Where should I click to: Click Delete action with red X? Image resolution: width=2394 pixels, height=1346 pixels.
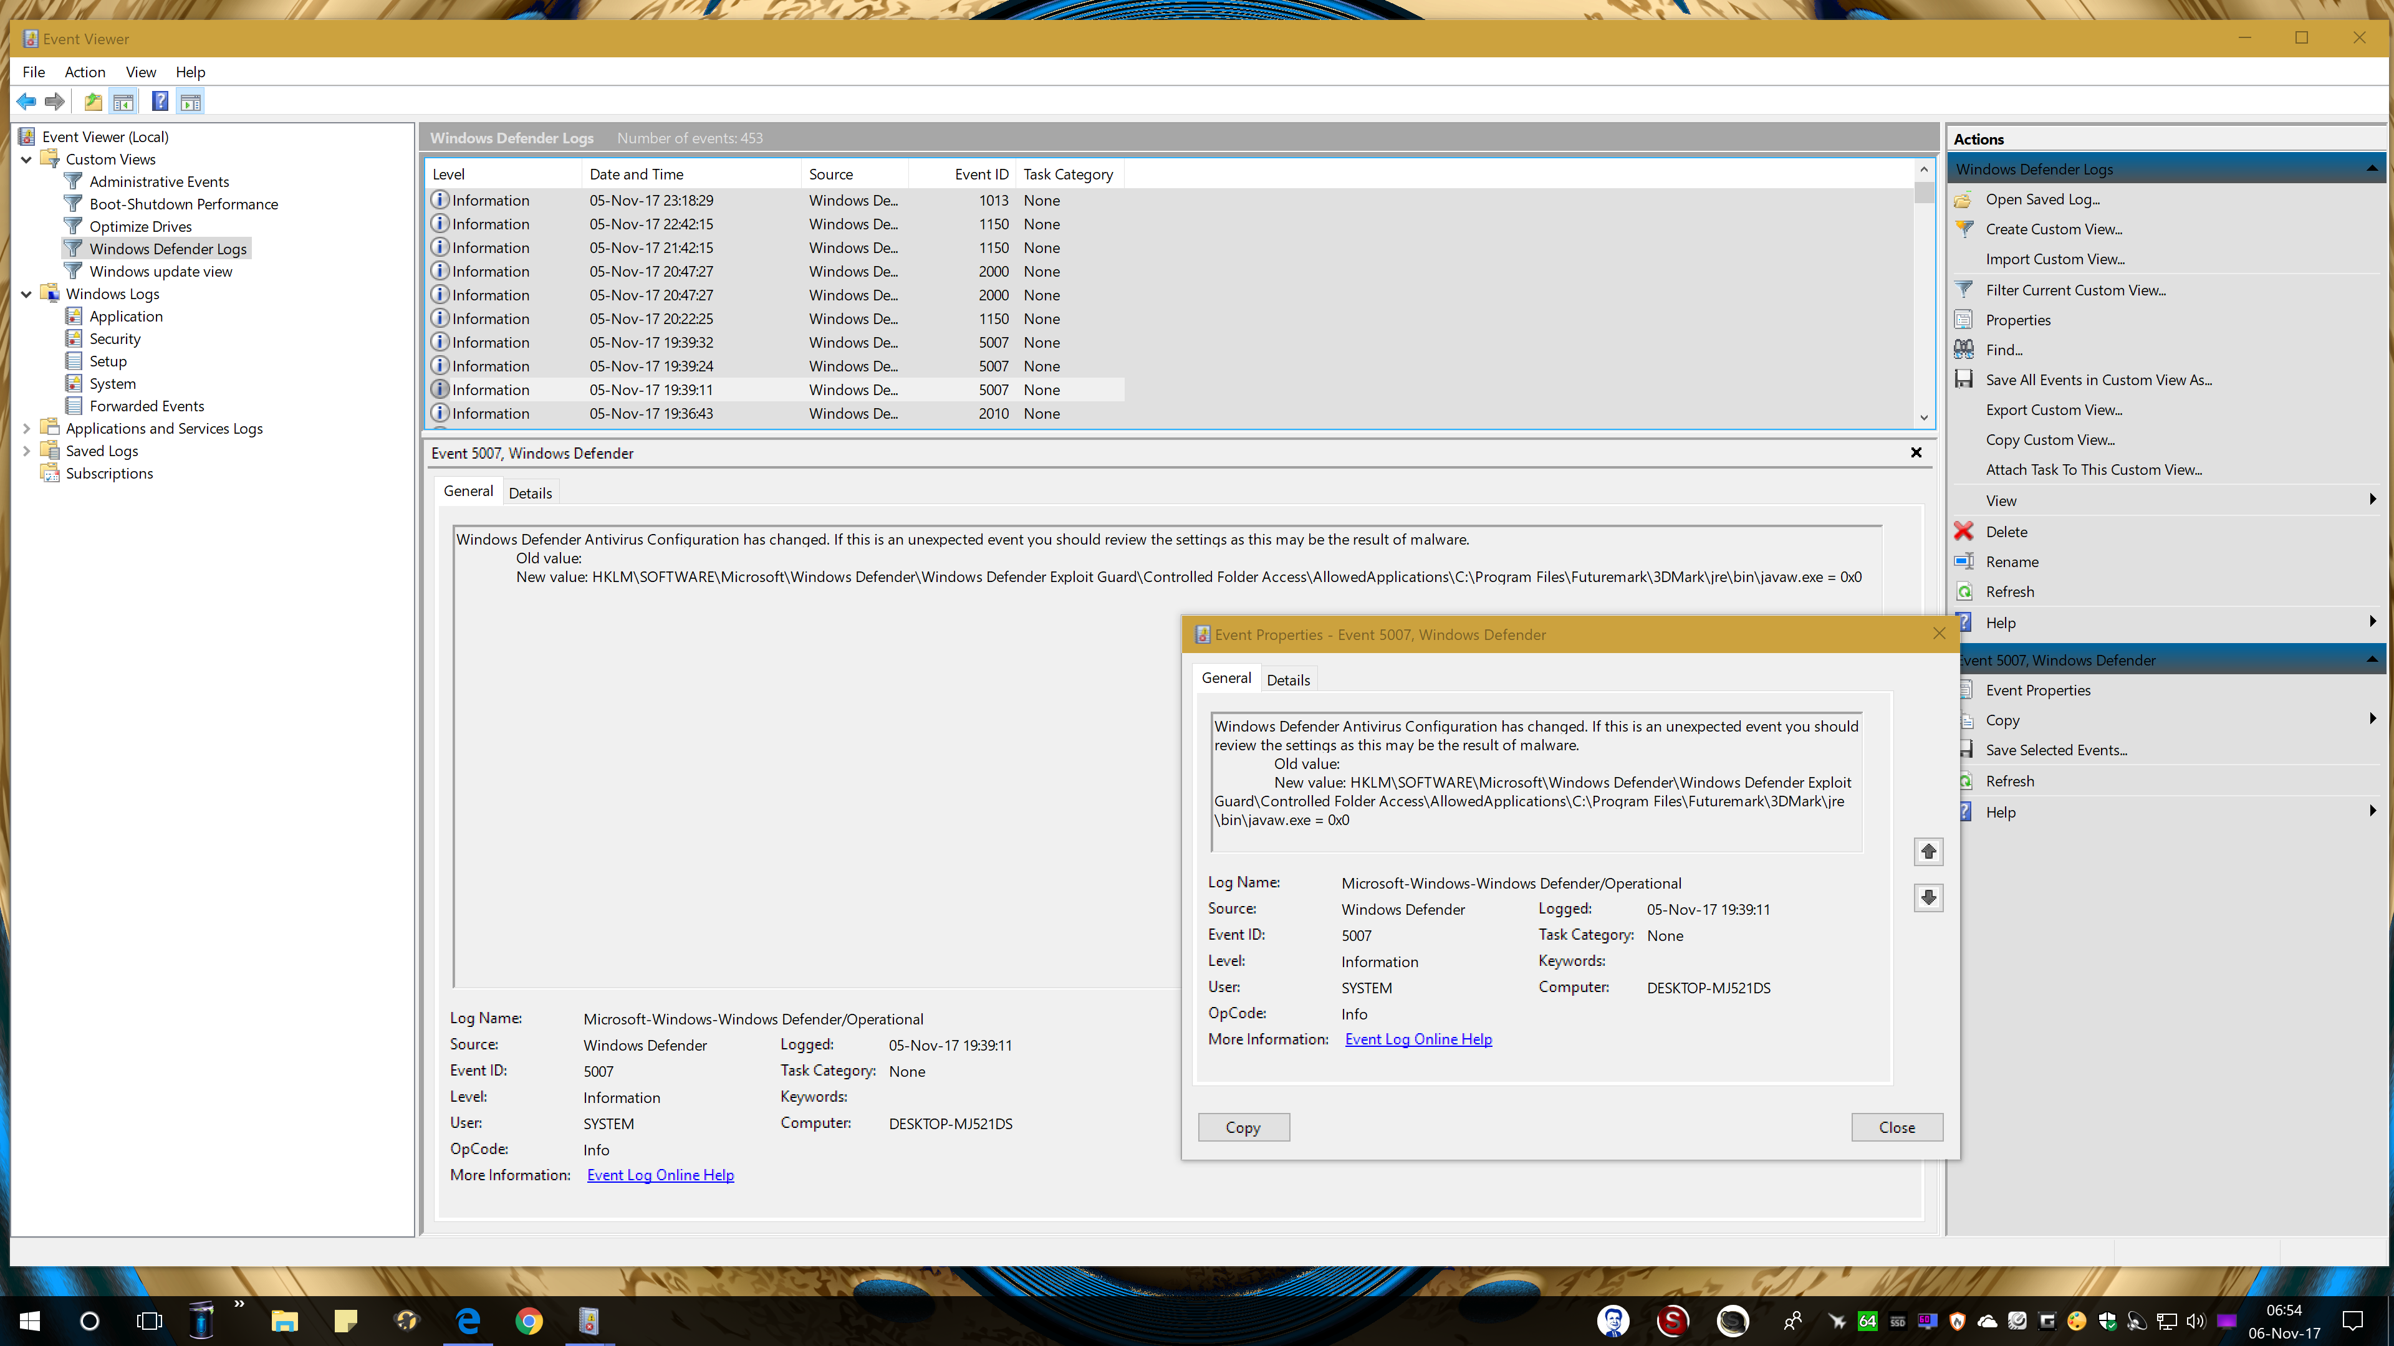tap(2006, 532)
